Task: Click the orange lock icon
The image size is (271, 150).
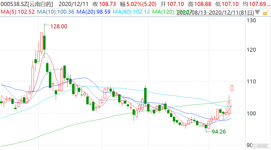Action: (x=266, y=13)
